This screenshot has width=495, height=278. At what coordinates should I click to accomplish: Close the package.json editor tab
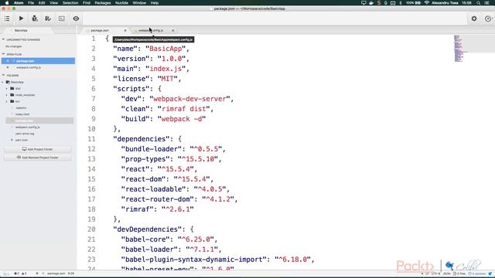coord(125,31)
